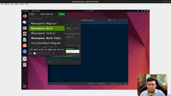Screen dimensions: 171x96
Task: Open the VirtualBox File menu
Action: [x=2, y=4]
